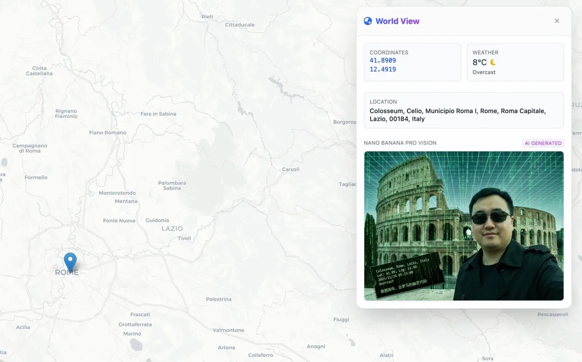Click the Civita Castellana map label

[39, 71]
